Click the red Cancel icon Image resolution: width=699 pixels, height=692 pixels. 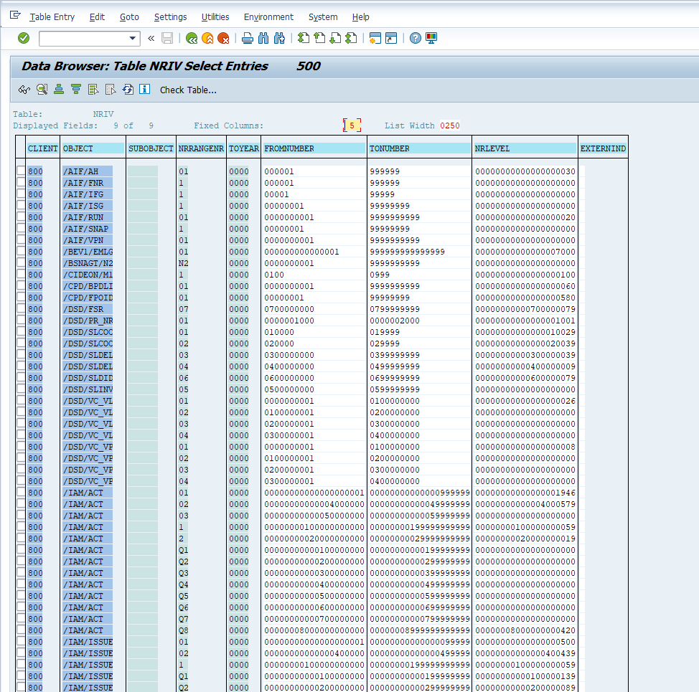click(x=224, y=38)
